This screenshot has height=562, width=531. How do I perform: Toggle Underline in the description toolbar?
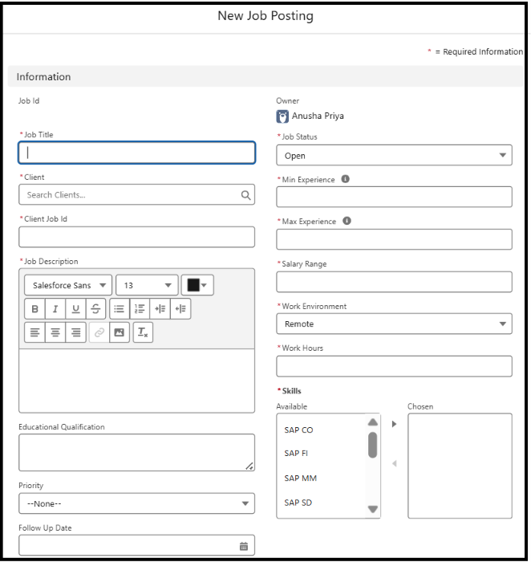[x=75, y=308]
